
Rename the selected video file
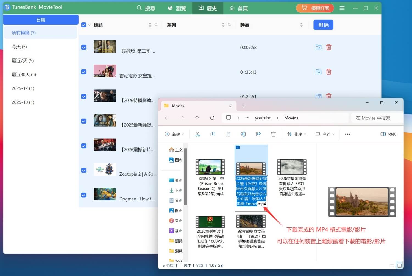[243, 134]
